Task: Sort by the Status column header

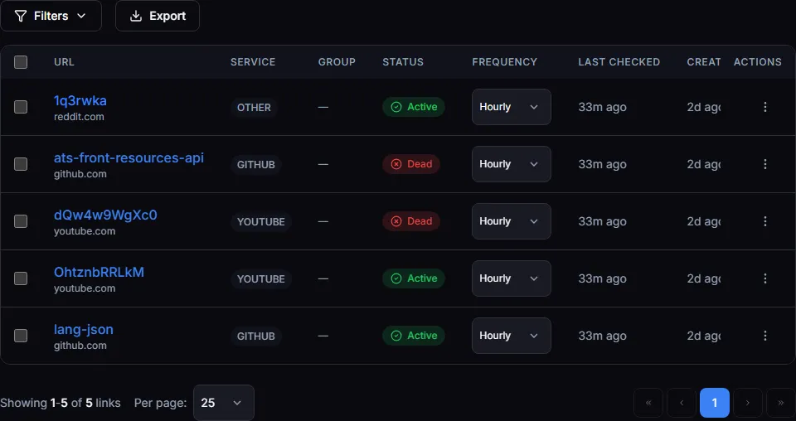Action: [403, 62]
